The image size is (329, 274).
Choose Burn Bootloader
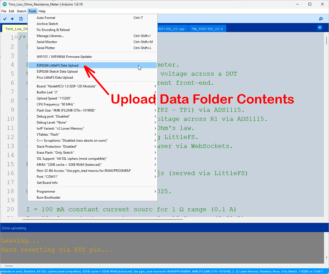click(x=93, y=198)
